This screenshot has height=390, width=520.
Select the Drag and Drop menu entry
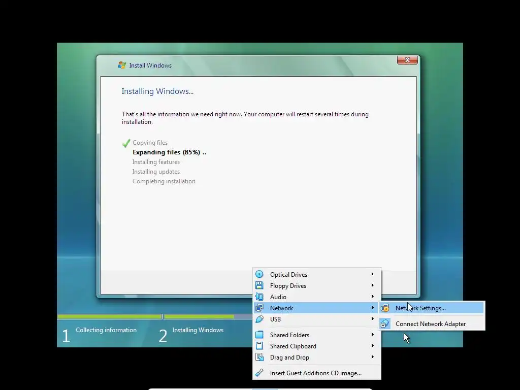tap(317, 357)
